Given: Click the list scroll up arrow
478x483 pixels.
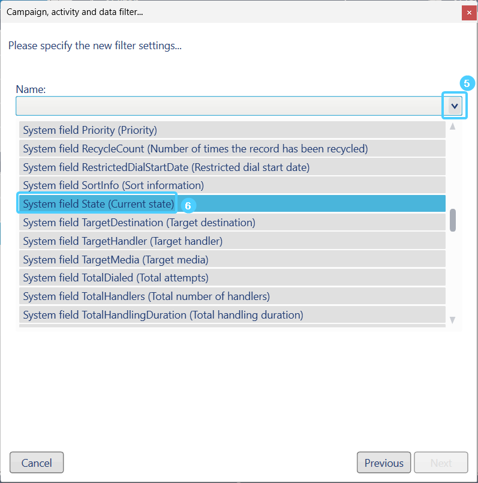Looking at the screenshot, I should pos(453,127).
